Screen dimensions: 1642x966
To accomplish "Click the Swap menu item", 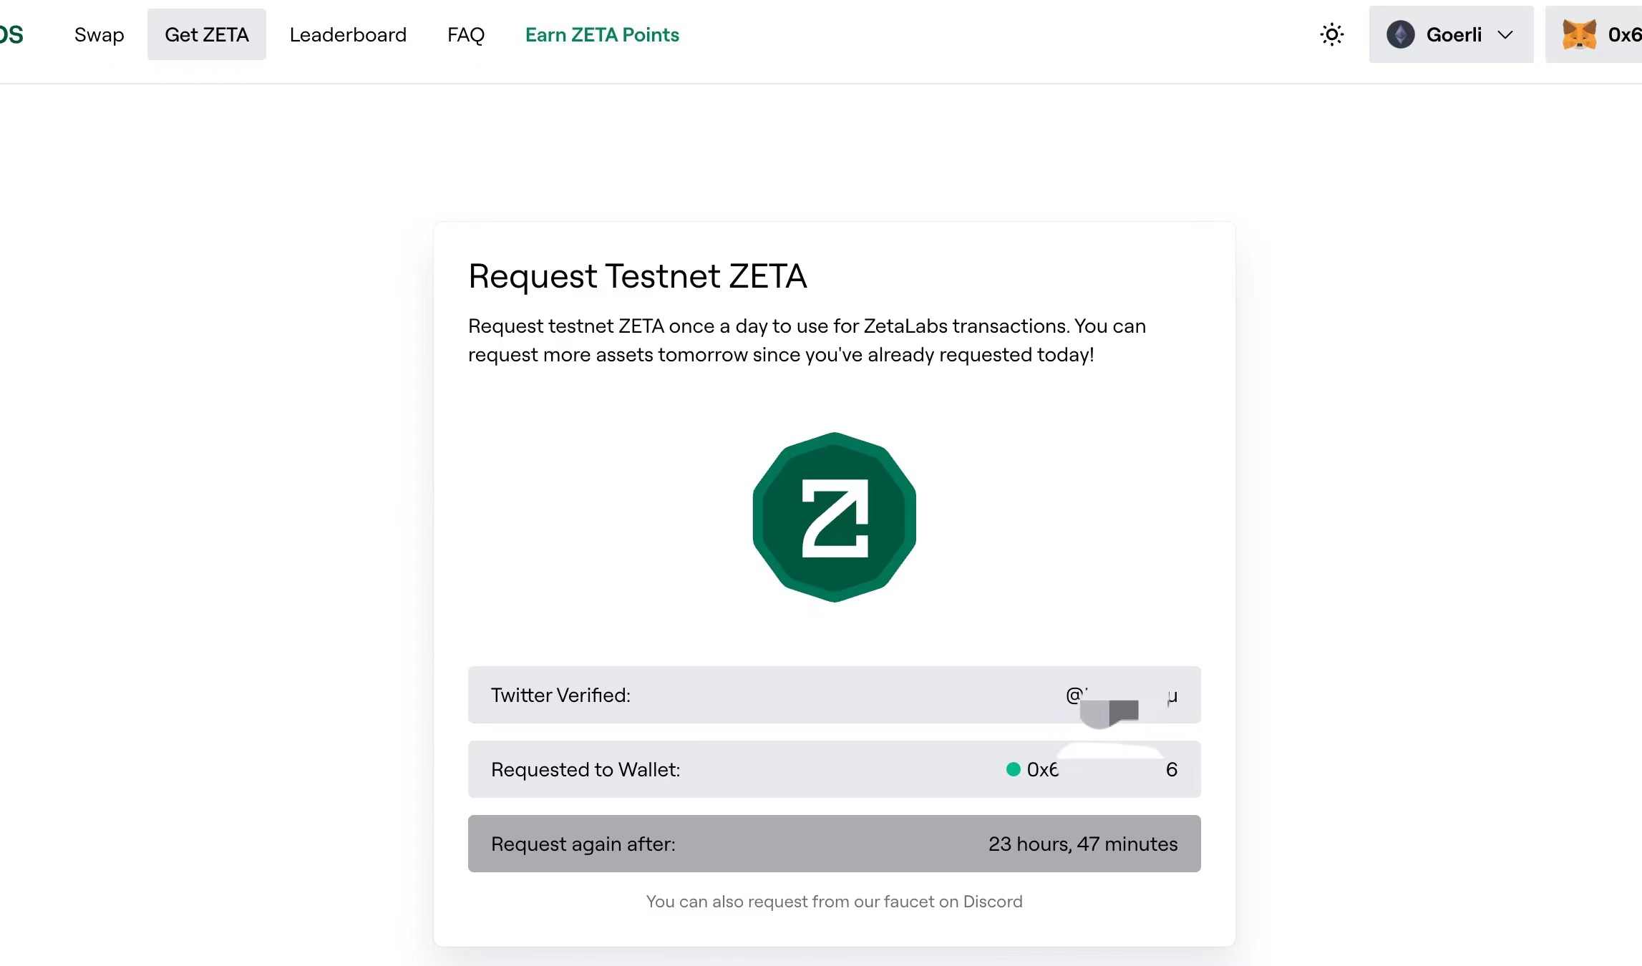I will (99, 34).
